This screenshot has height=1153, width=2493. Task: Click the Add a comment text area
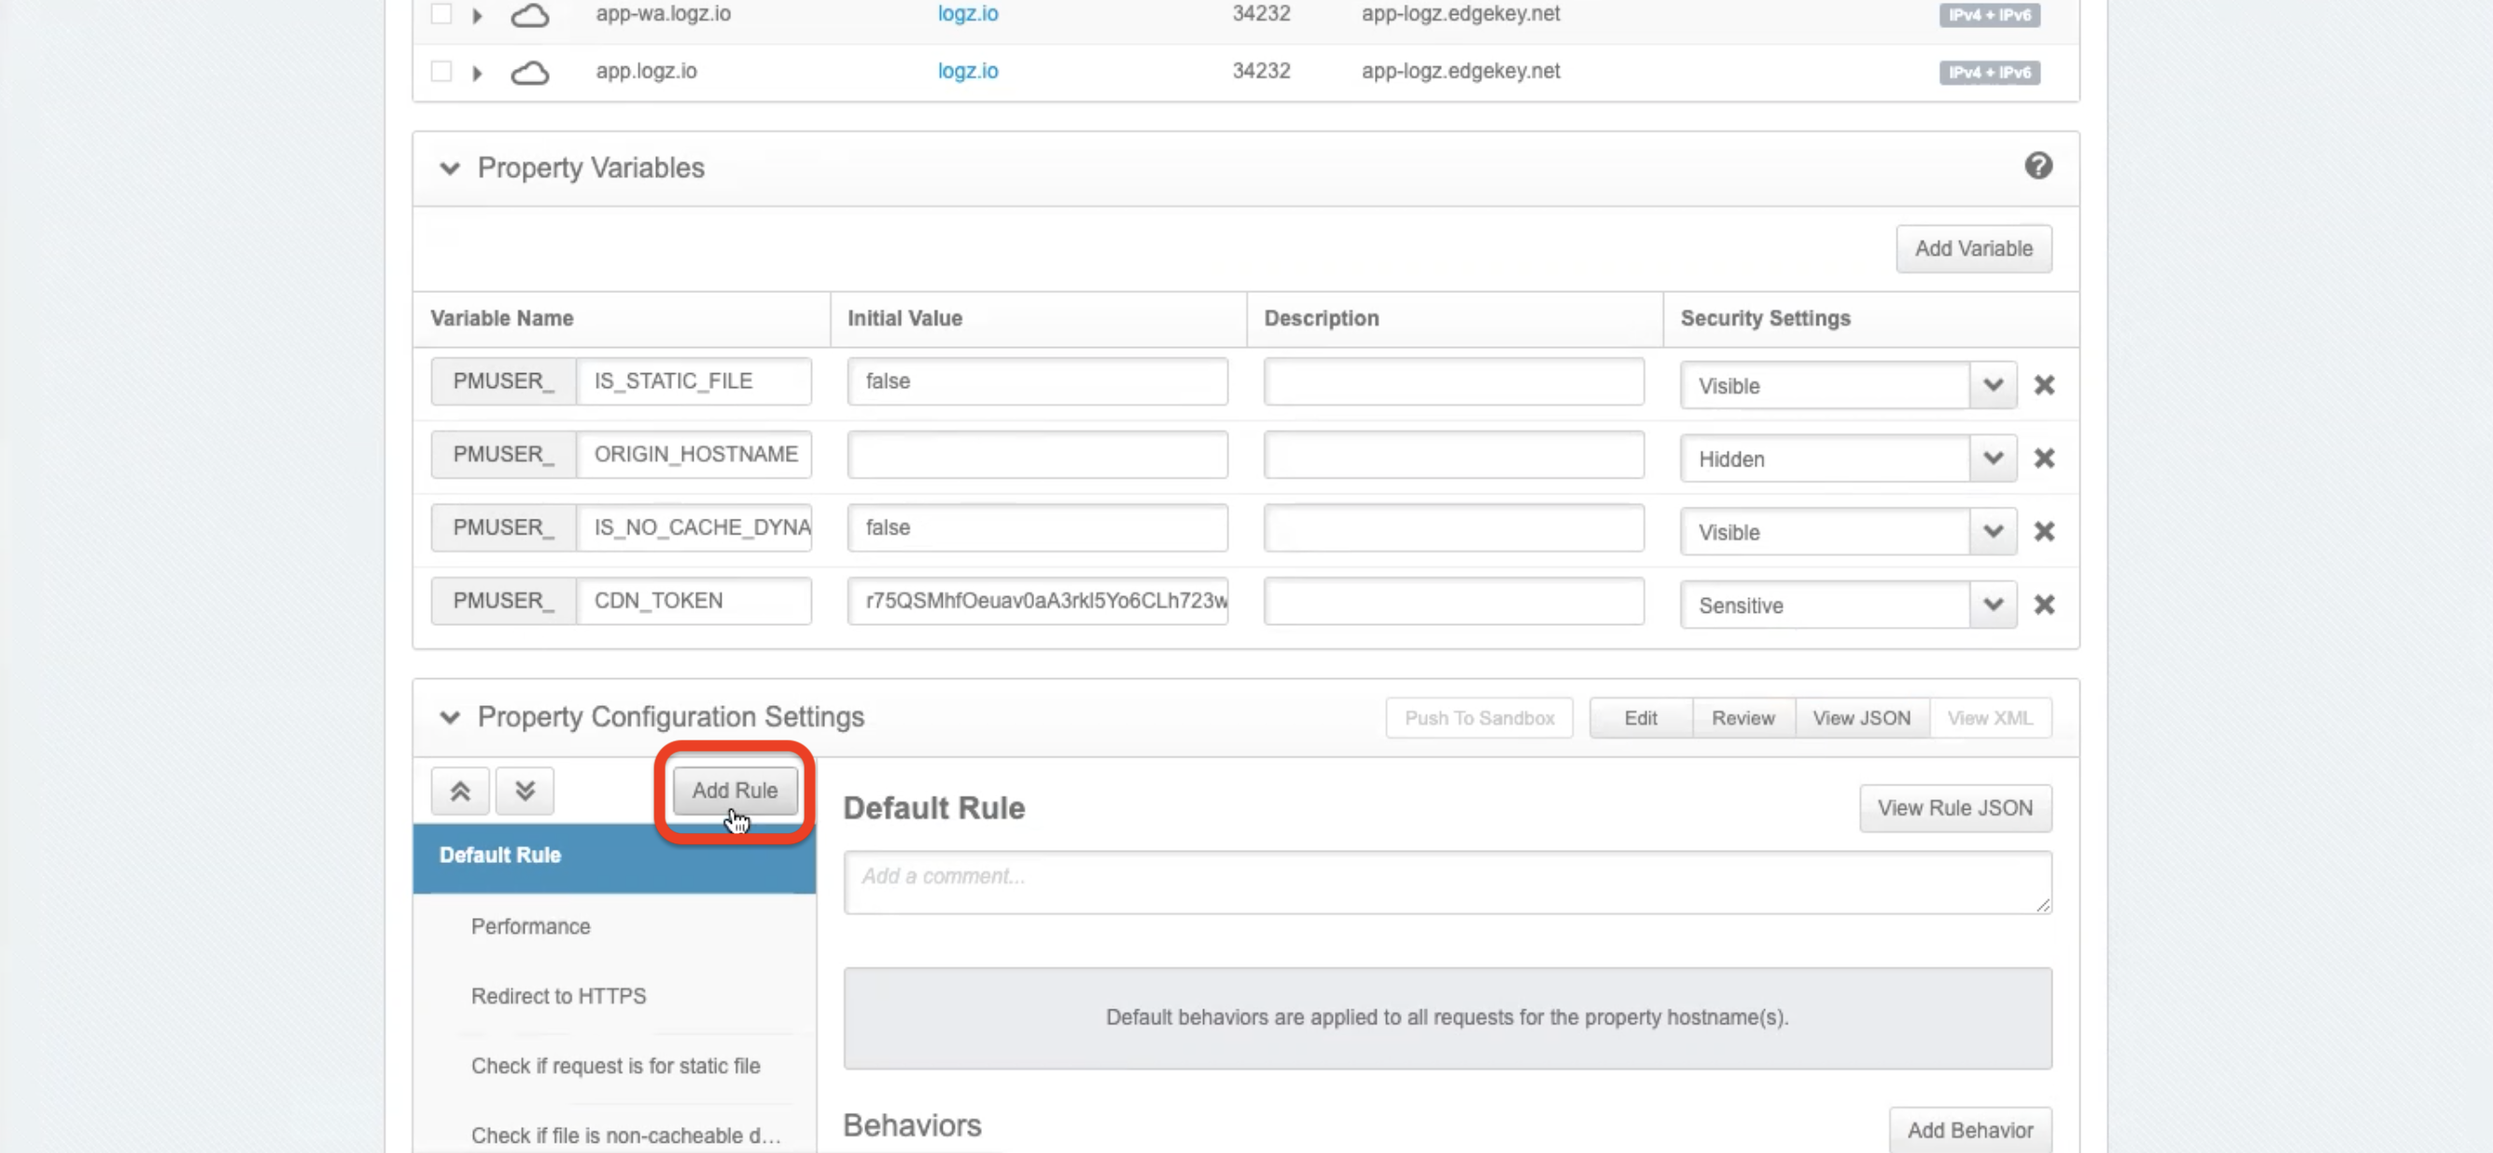click(x=1446, y=882)
